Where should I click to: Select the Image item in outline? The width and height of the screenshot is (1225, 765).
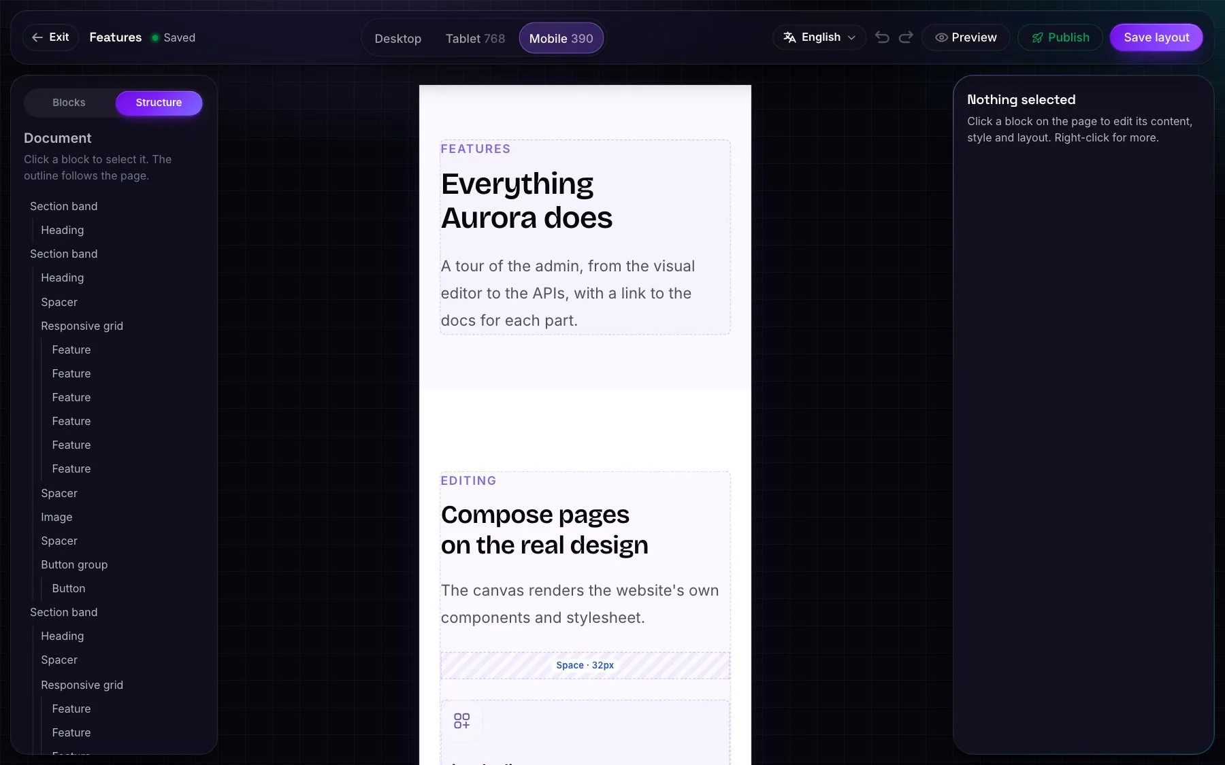pyautogui.click(x=56, y=517)
